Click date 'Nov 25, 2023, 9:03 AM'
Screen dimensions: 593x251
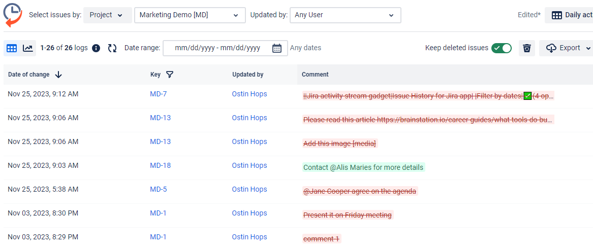(x=43, y=165)
